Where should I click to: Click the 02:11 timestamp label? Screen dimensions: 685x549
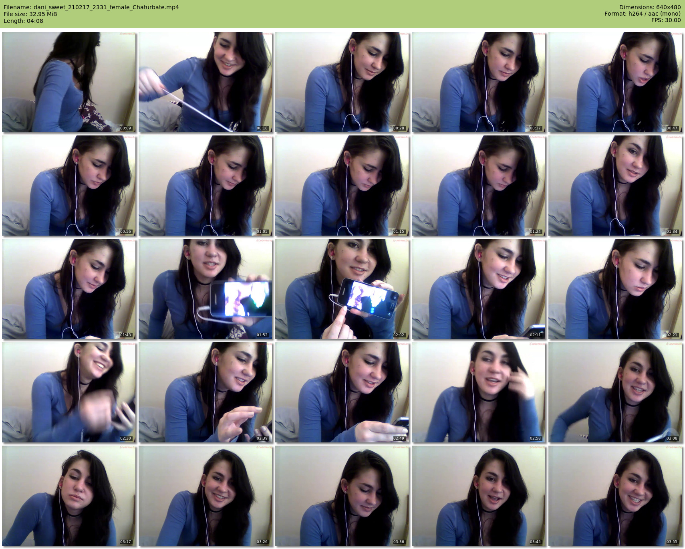coord(535,335)
